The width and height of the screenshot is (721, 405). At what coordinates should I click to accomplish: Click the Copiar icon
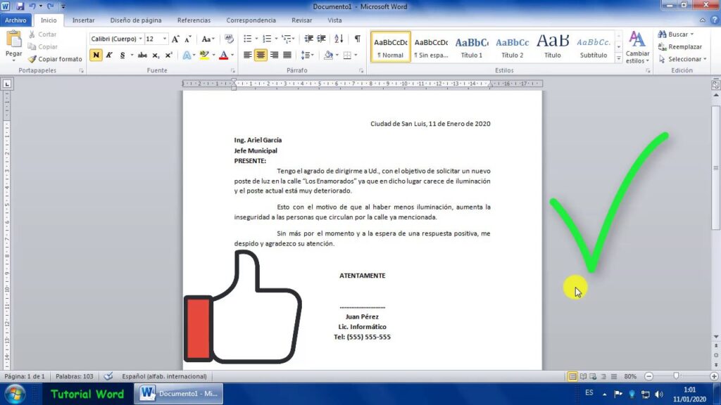[x=32, y=47]
